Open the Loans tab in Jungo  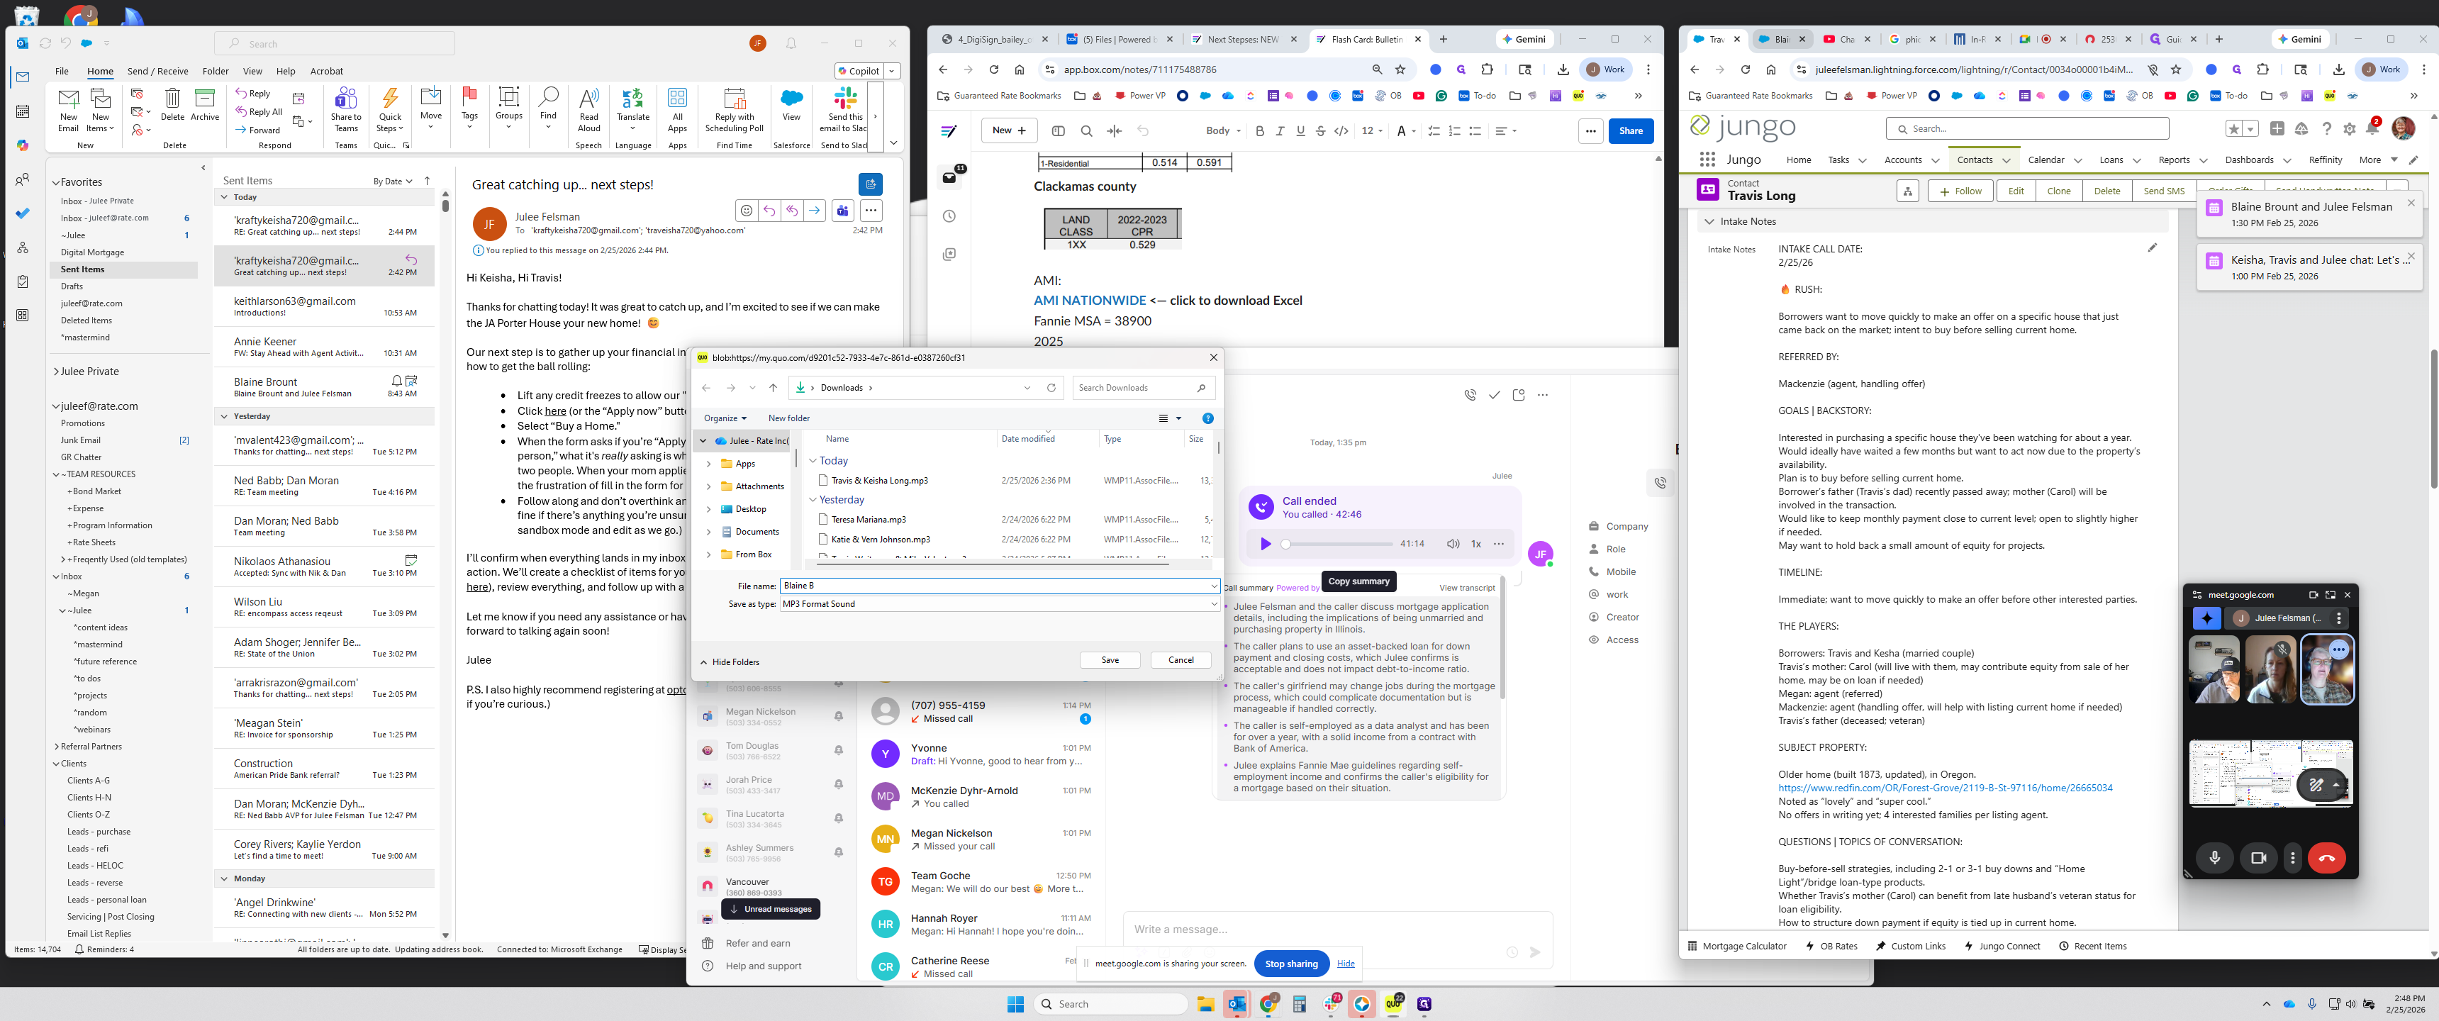tap(2111, 160)
